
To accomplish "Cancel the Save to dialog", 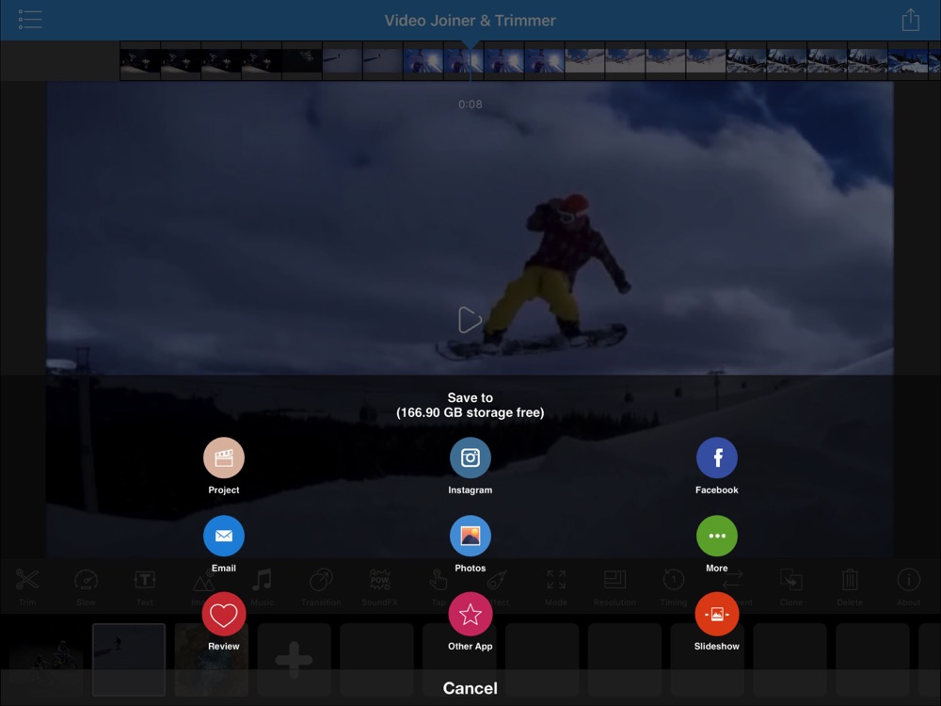I will [x=470, y=688].
